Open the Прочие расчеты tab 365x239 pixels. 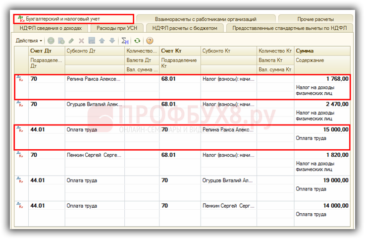315,19
